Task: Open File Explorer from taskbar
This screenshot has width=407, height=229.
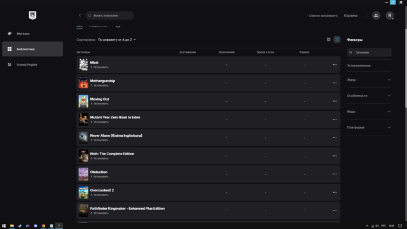Action: point(12,226)
